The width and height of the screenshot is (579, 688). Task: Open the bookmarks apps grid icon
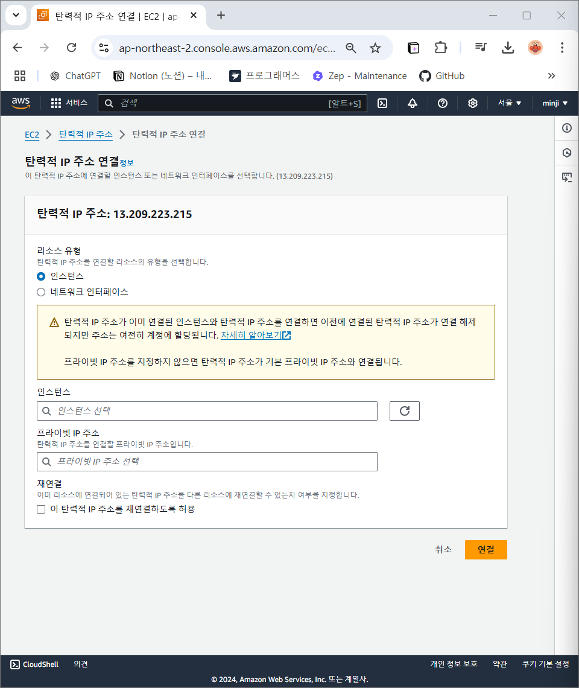point(20,76)
